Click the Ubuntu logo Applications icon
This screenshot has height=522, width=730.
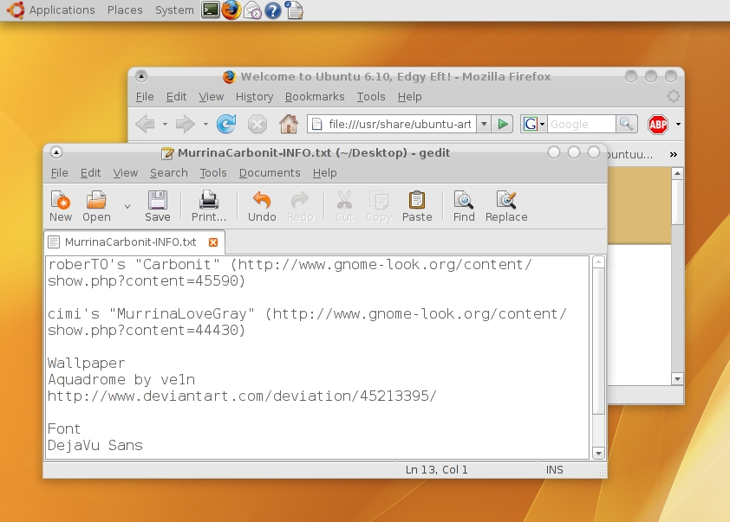pos(16,10)
